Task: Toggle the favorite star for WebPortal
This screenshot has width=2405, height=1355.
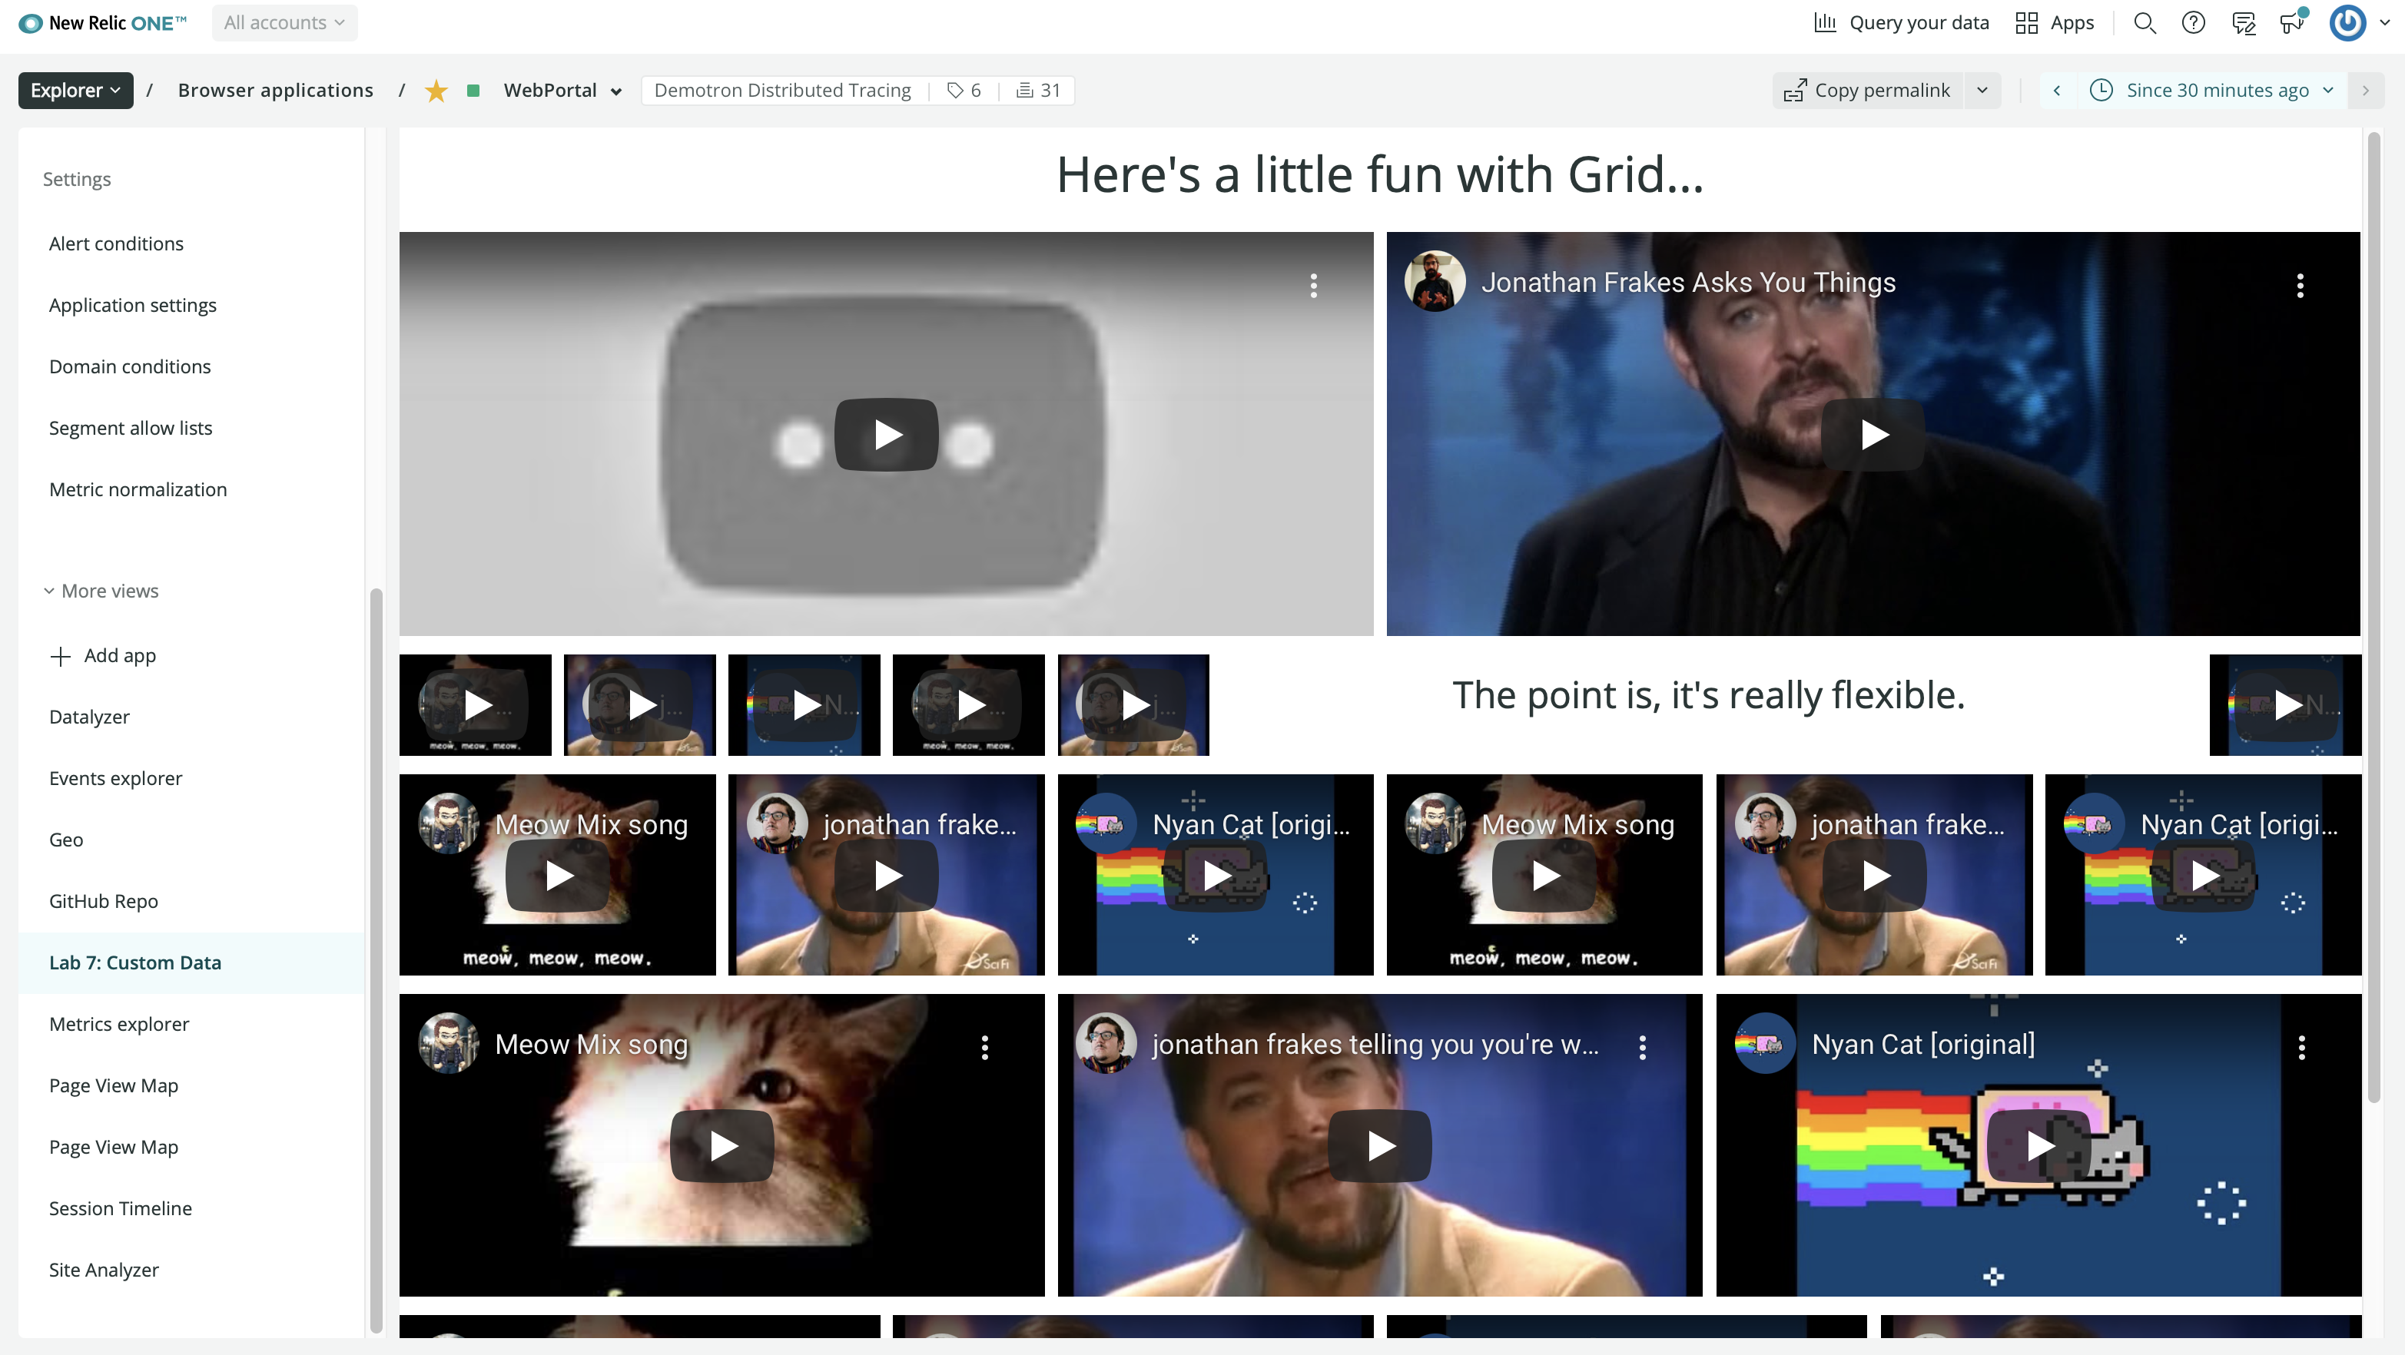Action: pos(436,91)
